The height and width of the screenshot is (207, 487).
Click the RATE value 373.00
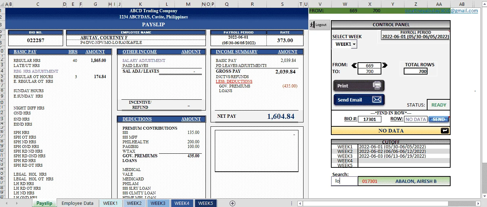pyautogui.click(x=285, y=40)
